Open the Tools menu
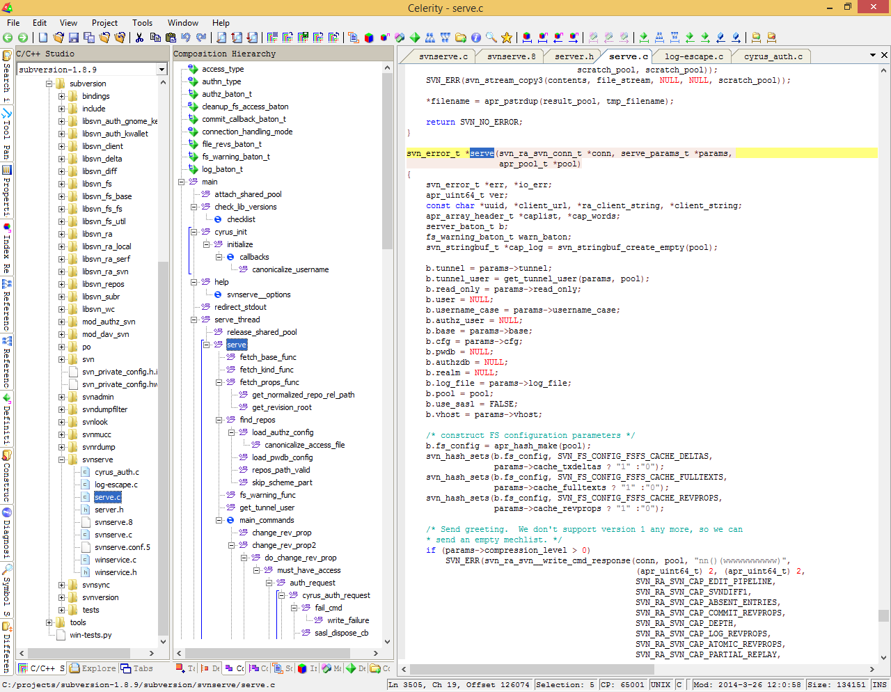The image size is (891, 692). 142,23
